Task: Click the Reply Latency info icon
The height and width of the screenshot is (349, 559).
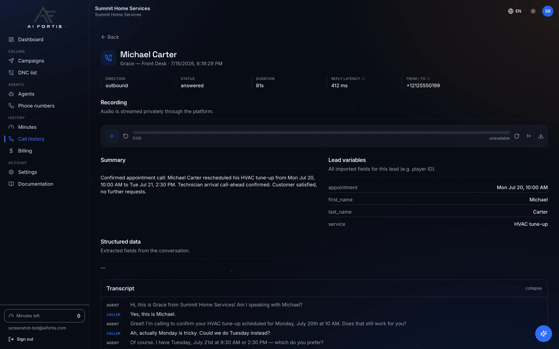Action: tap(363, 79)
